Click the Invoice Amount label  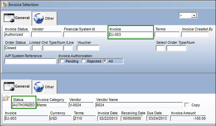pos(183,113)
